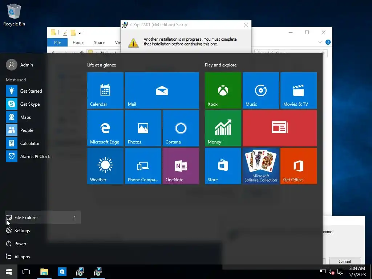The height and width of the screenshot is (279, 372).
Task: Open Get Skype from Most used
Action: tap(43, 104)
